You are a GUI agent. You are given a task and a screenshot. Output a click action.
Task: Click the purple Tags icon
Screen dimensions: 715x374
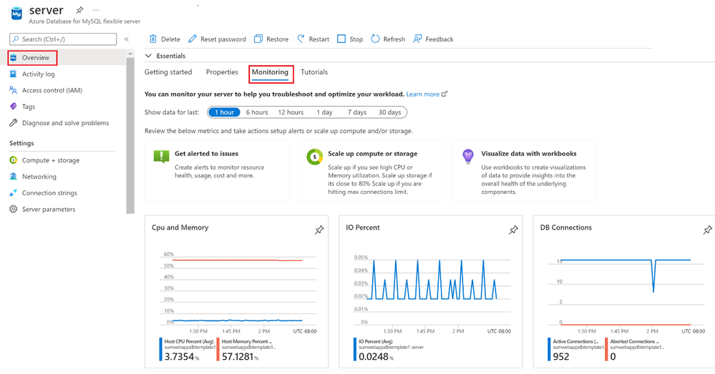pyautogui.click(x=13, y=107)
